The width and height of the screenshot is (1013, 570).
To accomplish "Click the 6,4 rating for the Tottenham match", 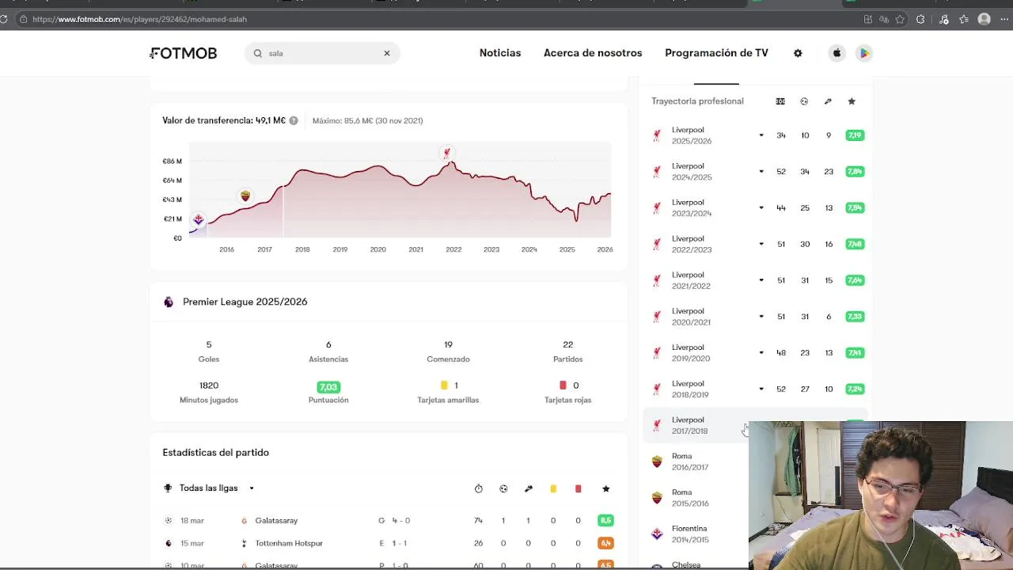I will point(606,543).
